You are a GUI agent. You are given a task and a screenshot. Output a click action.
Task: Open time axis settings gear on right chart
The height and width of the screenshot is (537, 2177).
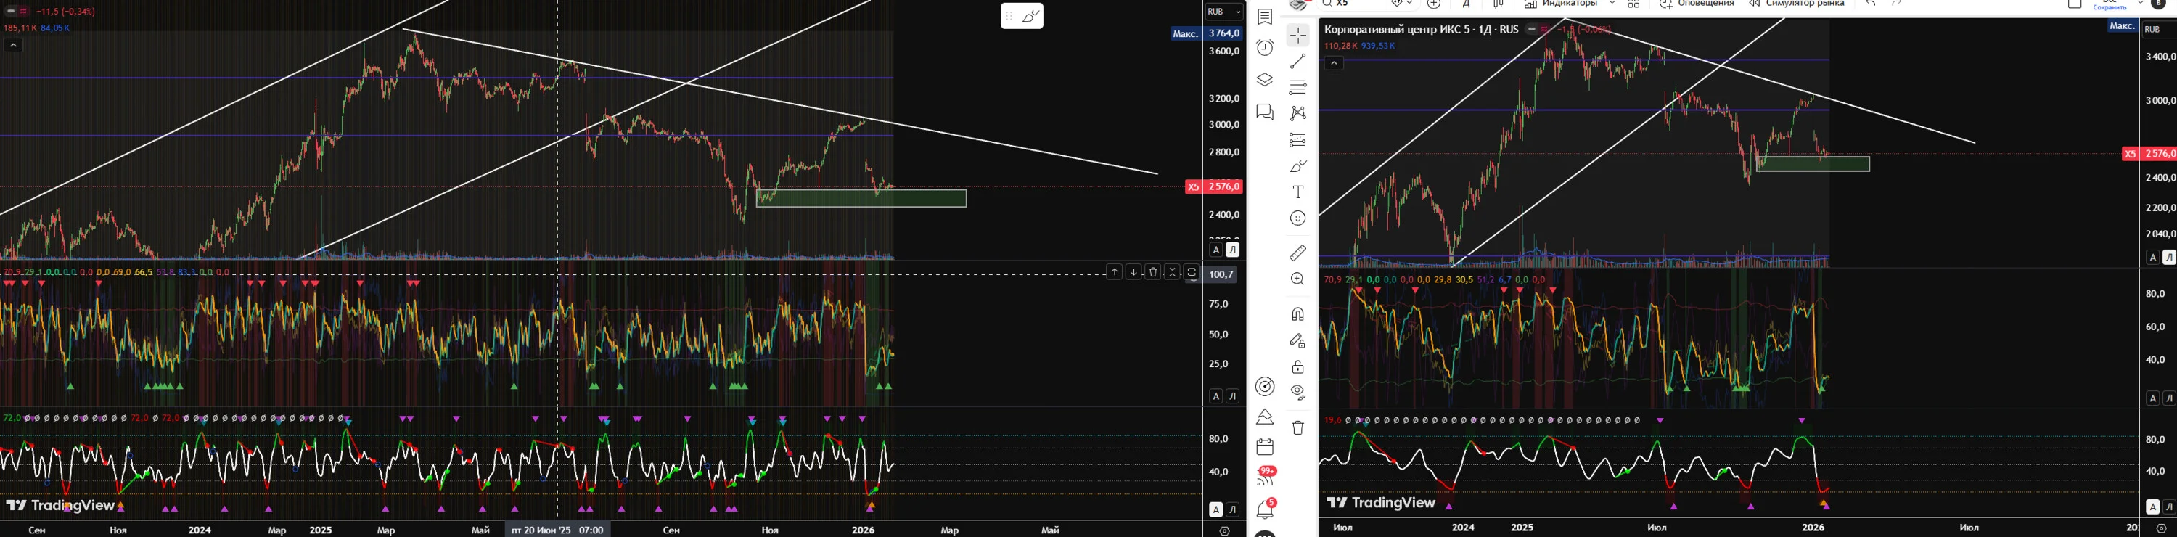point(2162,528)
